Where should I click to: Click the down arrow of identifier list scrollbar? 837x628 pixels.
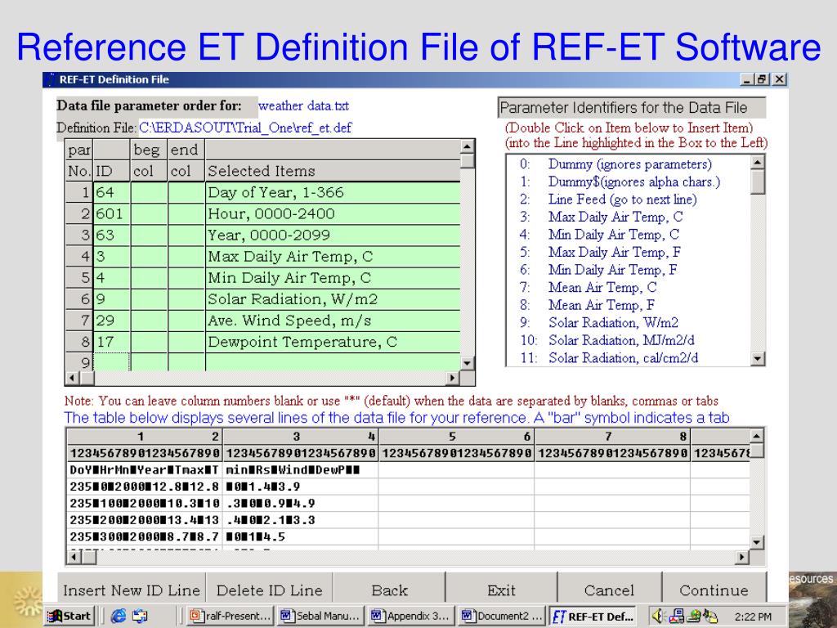pyautogui.click(x=758, y=359)
